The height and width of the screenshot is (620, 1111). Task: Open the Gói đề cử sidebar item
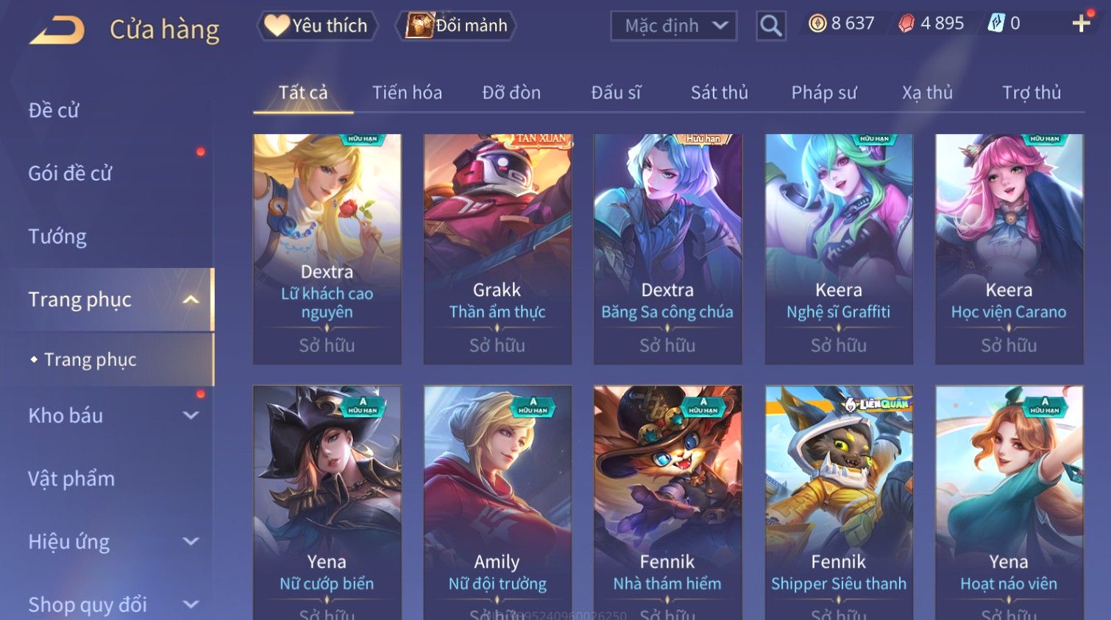point(70,174)
